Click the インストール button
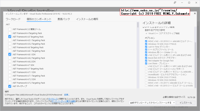The image size is (200, 111). [186, 103]
